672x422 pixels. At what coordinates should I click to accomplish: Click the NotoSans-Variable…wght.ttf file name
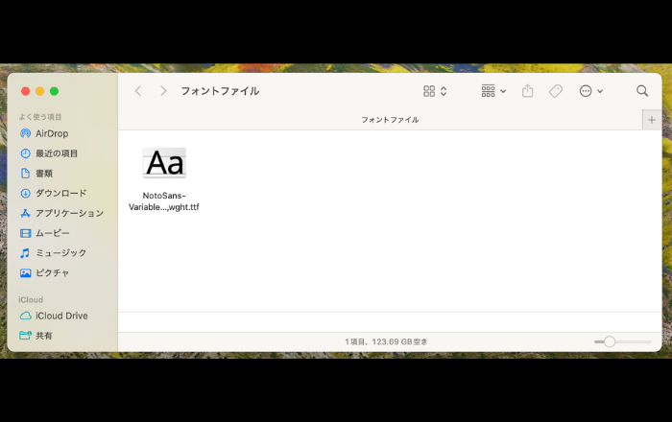164,201
